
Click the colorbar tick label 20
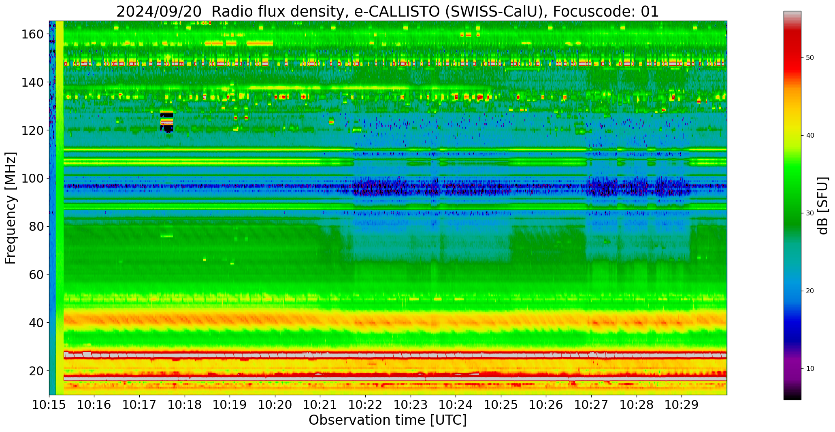pyautogui.click(x=809, y=291)
